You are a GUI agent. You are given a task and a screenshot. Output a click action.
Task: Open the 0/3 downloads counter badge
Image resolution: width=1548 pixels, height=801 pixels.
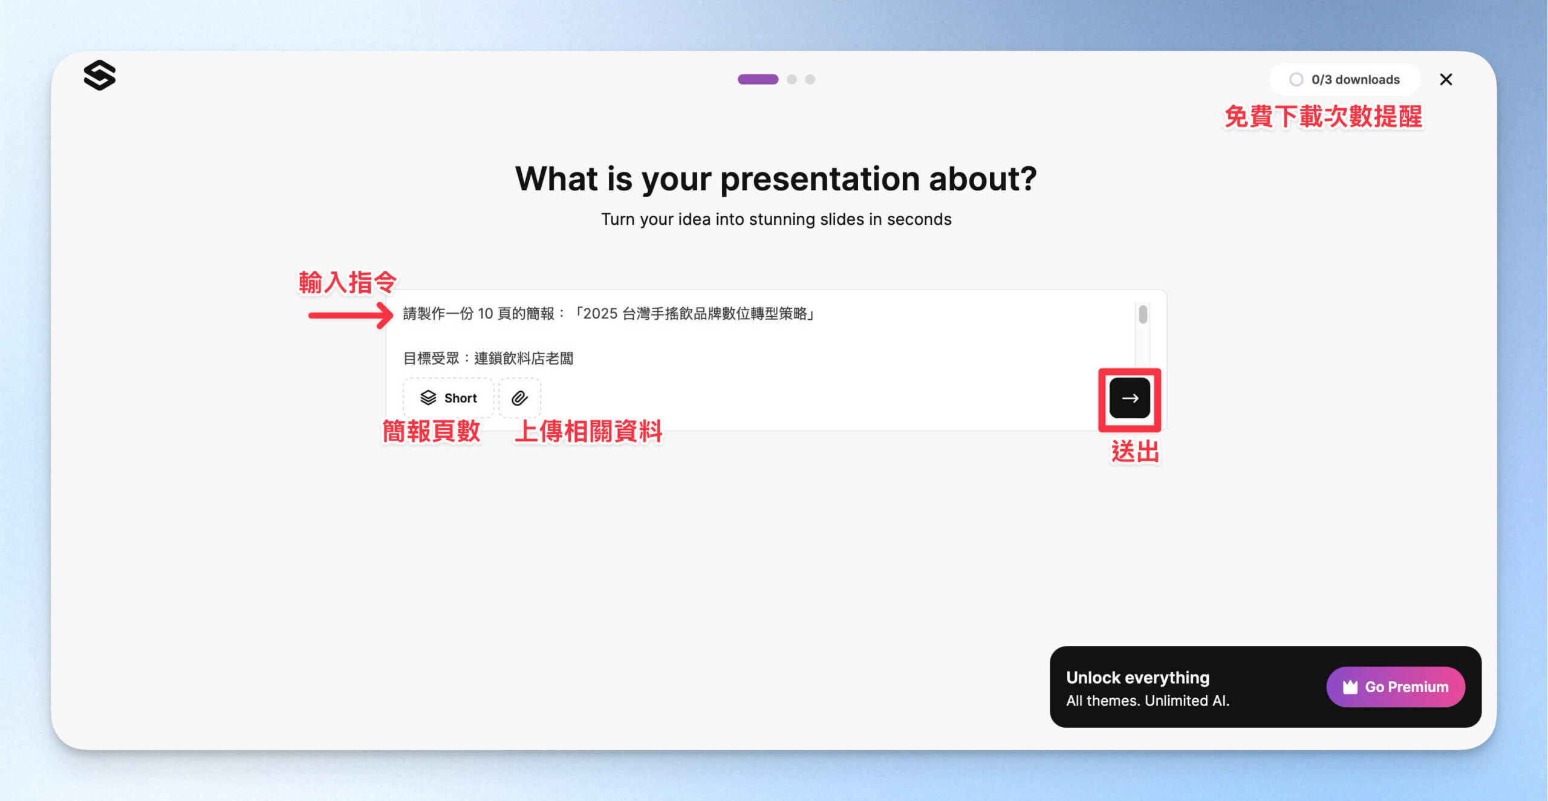click(x=1344, y=80)
